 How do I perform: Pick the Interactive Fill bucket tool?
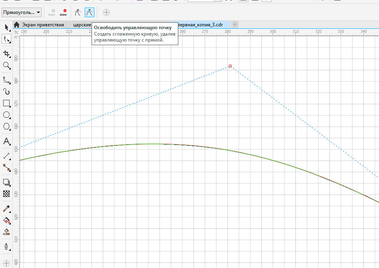pos(6,220)
